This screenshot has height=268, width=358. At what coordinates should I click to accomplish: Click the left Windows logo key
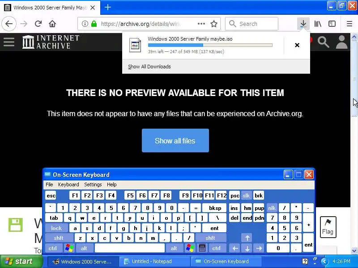click(69, 248)
